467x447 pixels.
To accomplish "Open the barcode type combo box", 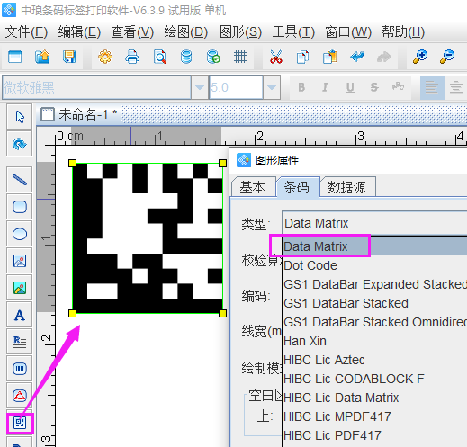I will click(374, 223).
